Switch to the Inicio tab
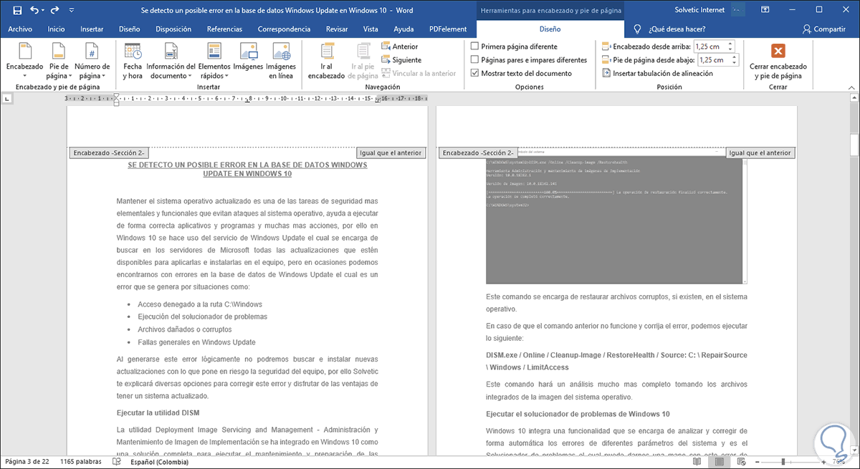This screenshot has height=469, width=860. click(x=56, y=29)
